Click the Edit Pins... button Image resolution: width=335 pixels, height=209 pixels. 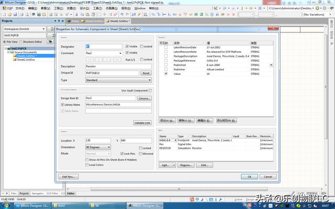(x=69, y=177)
